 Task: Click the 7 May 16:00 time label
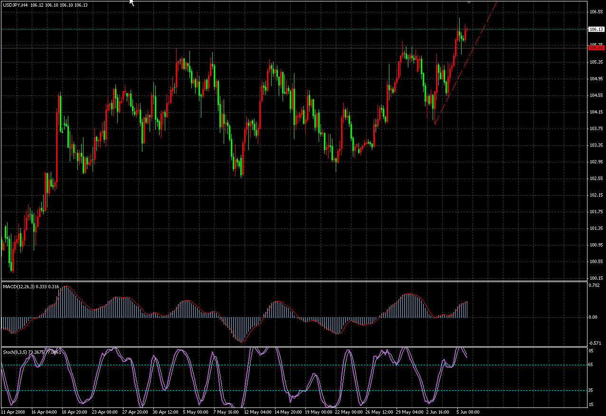pos(226,412)
